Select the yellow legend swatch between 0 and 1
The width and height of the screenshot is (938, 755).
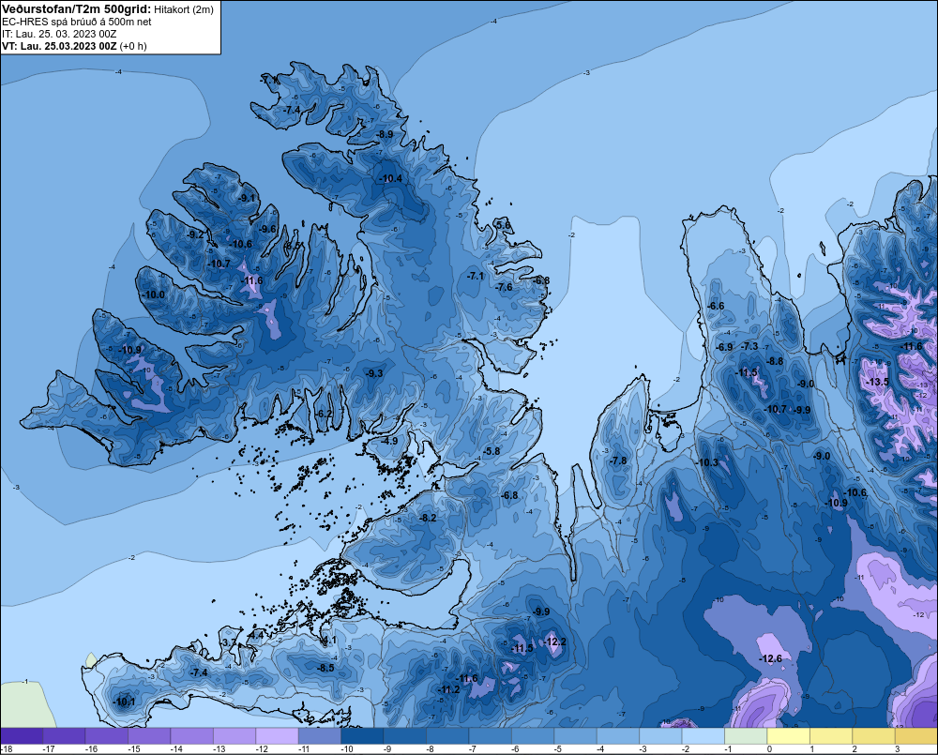click(x=789, y=735)
